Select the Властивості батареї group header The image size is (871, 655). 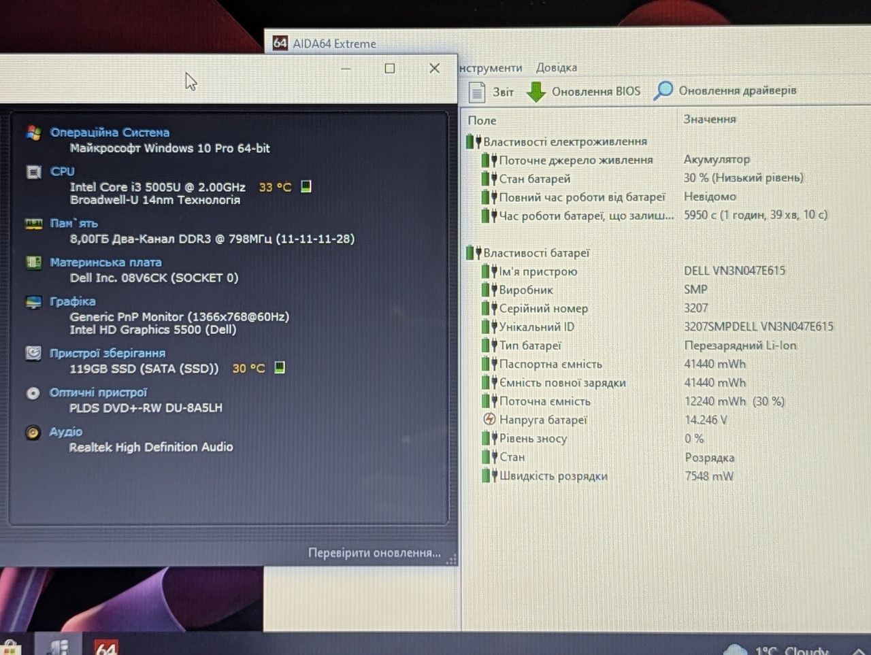coord(536,253)
